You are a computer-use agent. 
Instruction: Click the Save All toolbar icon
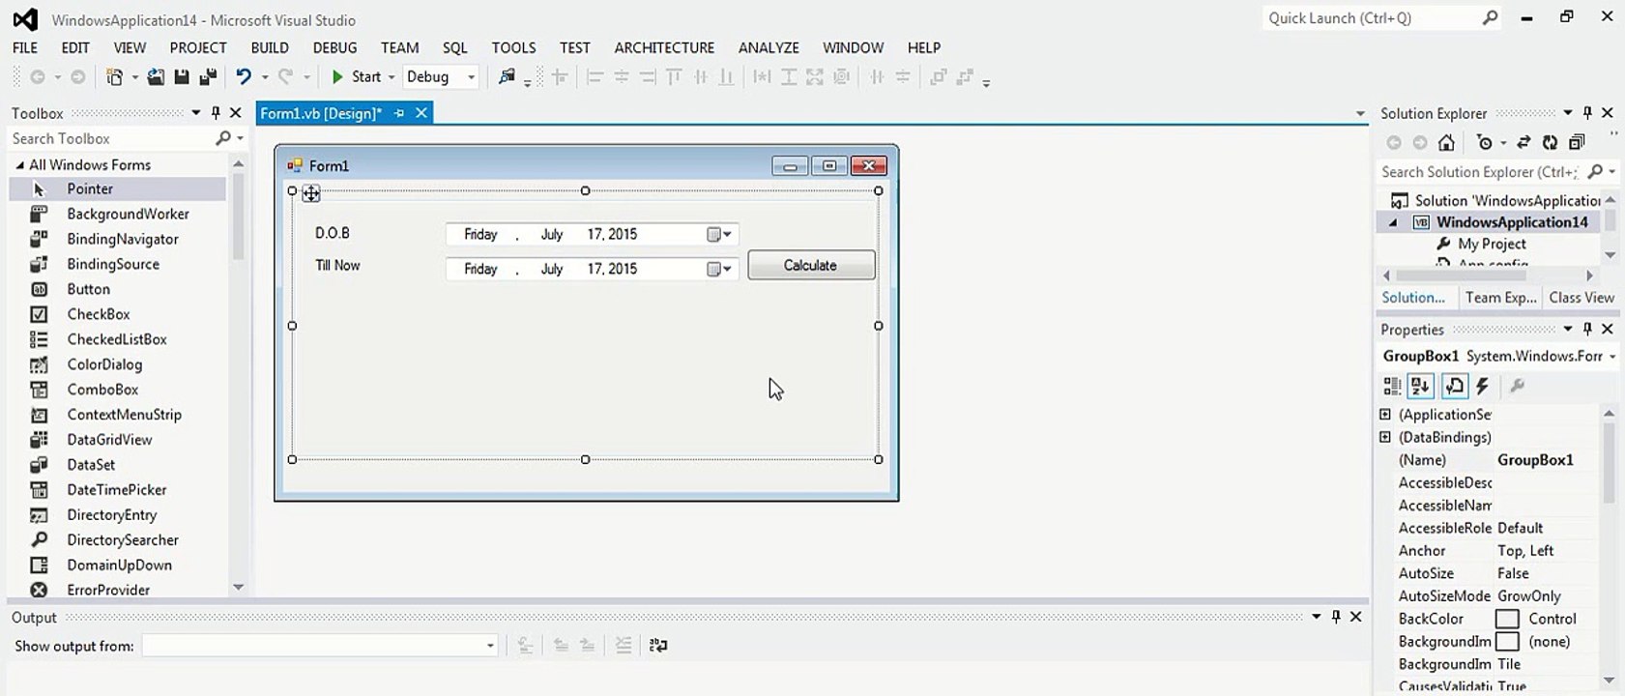208,77
